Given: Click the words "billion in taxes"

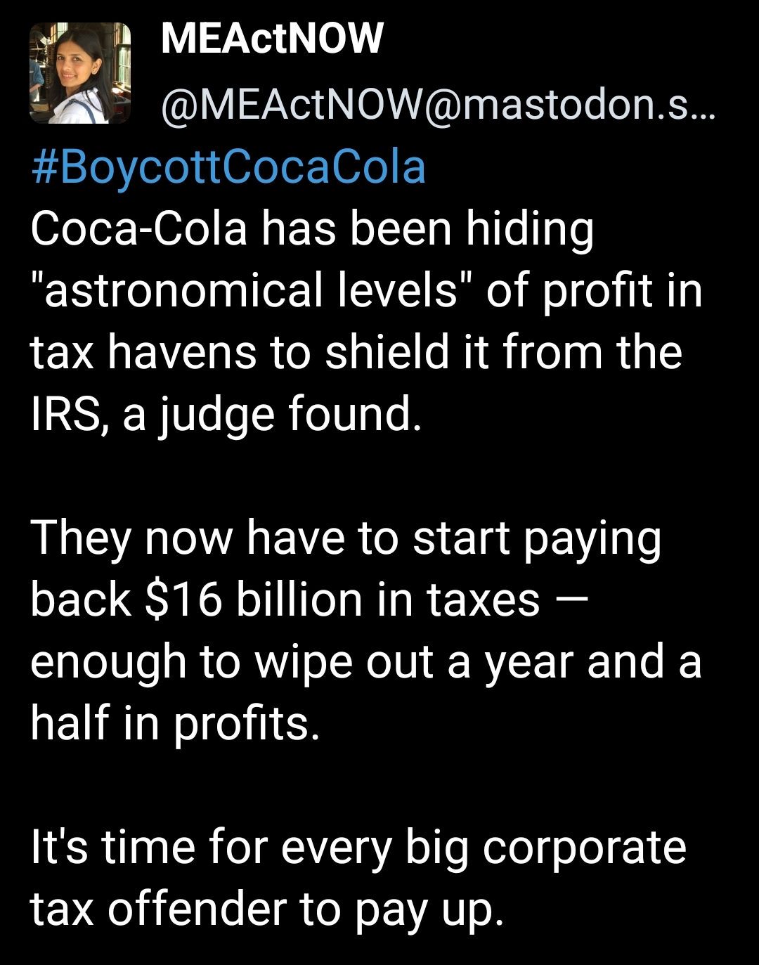Looking at the screenshot, I should [388, 601].
